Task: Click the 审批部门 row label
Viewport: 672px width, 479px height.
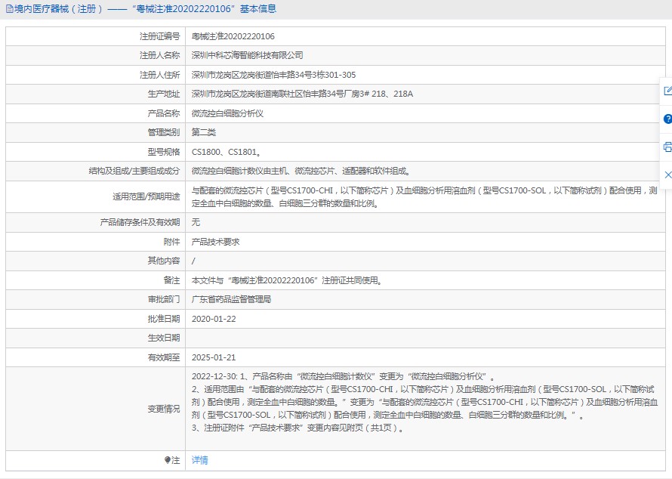Action: pyautogui.click(x=164, y=299)
